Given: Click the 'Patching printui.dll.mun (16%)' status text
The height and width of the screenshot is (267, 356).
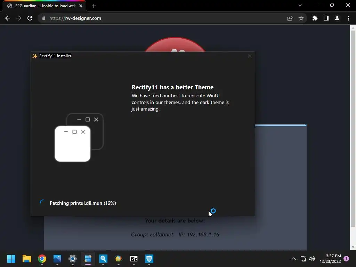Looking at the screenshot, I should 83,203.
